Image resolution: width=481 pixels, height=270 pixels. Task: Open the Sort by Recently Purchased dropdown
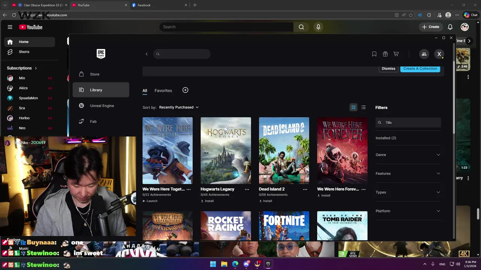pos(179,107)
